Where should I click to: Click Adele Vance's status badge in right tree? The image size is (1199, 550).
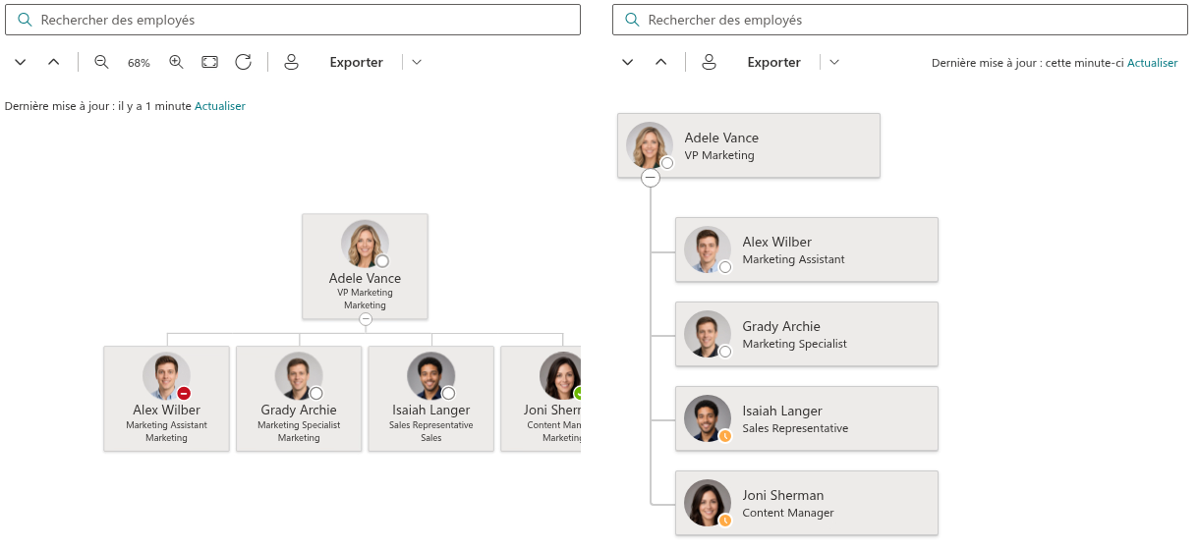tap(667, 162)
